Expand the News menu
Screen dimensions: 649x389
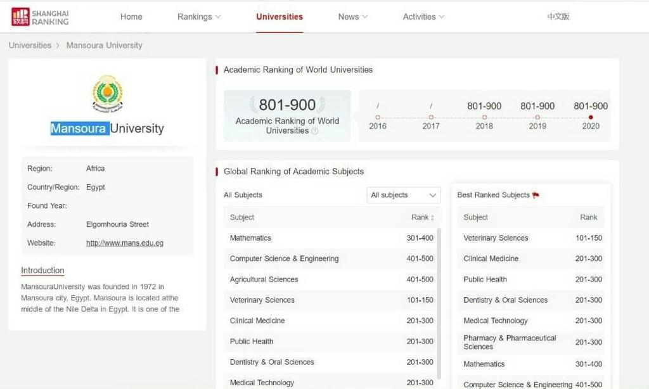[x=352, y=17]
